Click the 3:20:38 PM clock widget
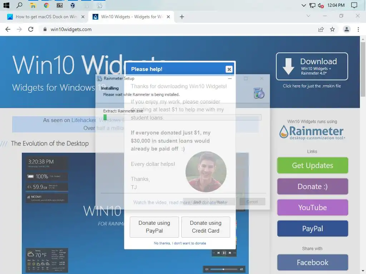 pyautogui.click(x=47, y=163)
